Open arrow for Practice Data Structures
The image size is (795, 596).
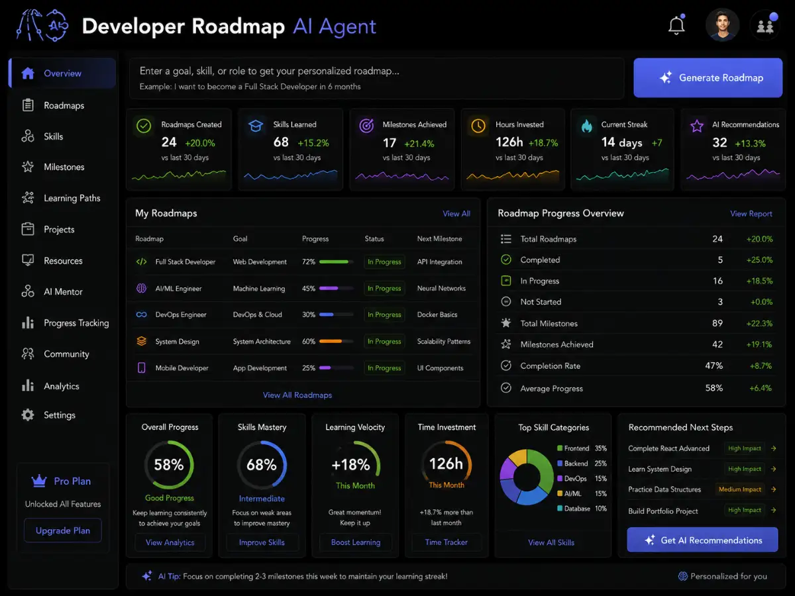(x=773, y=489)
